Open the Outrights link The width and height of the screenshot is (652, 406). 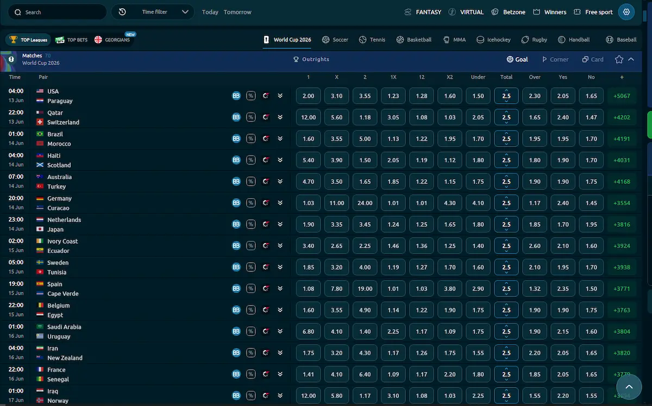coord(311,59)
